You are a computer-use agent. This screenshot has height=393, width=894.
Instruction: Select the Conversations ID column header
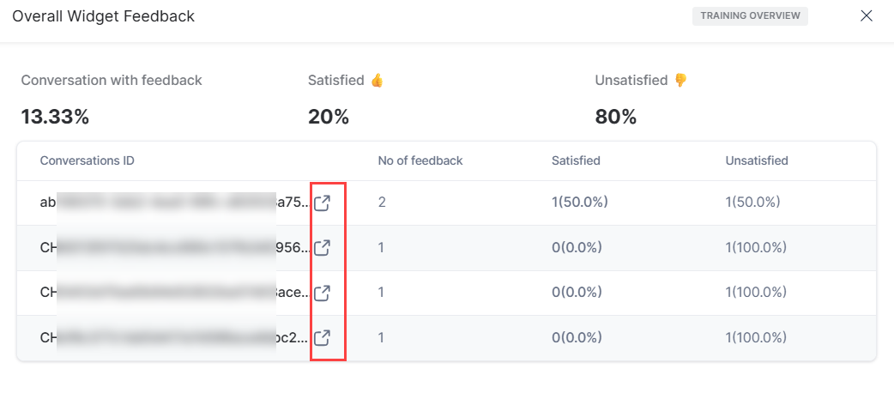[88, 160]
